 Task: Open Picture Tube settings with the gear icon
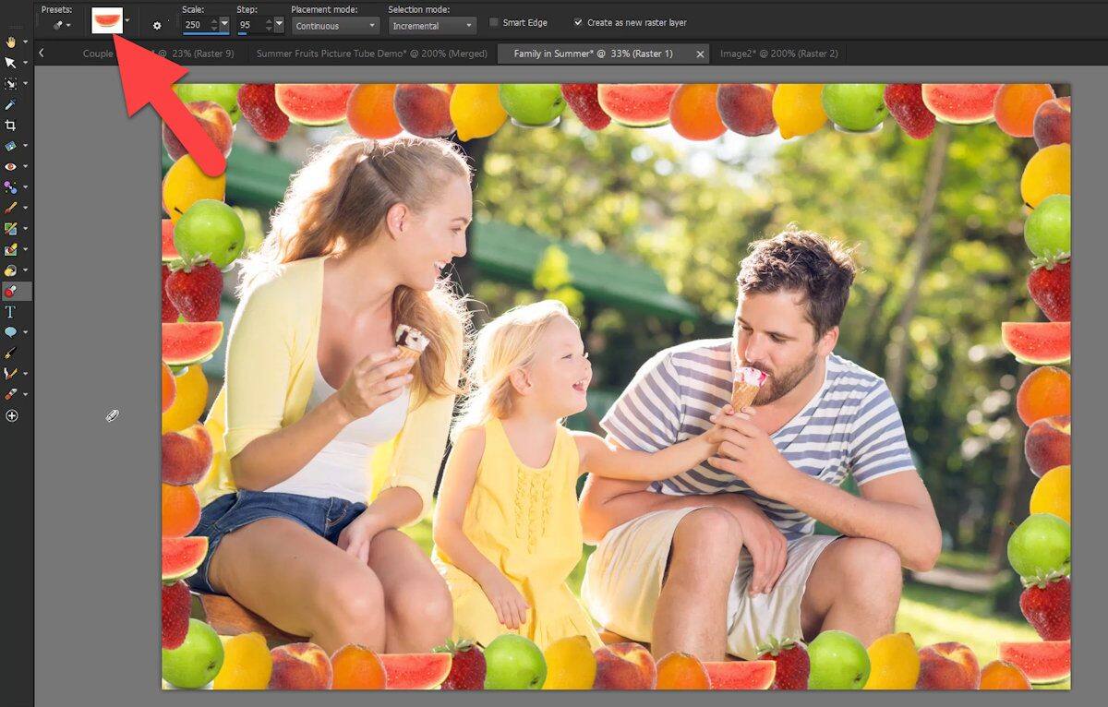coord(157,25)
